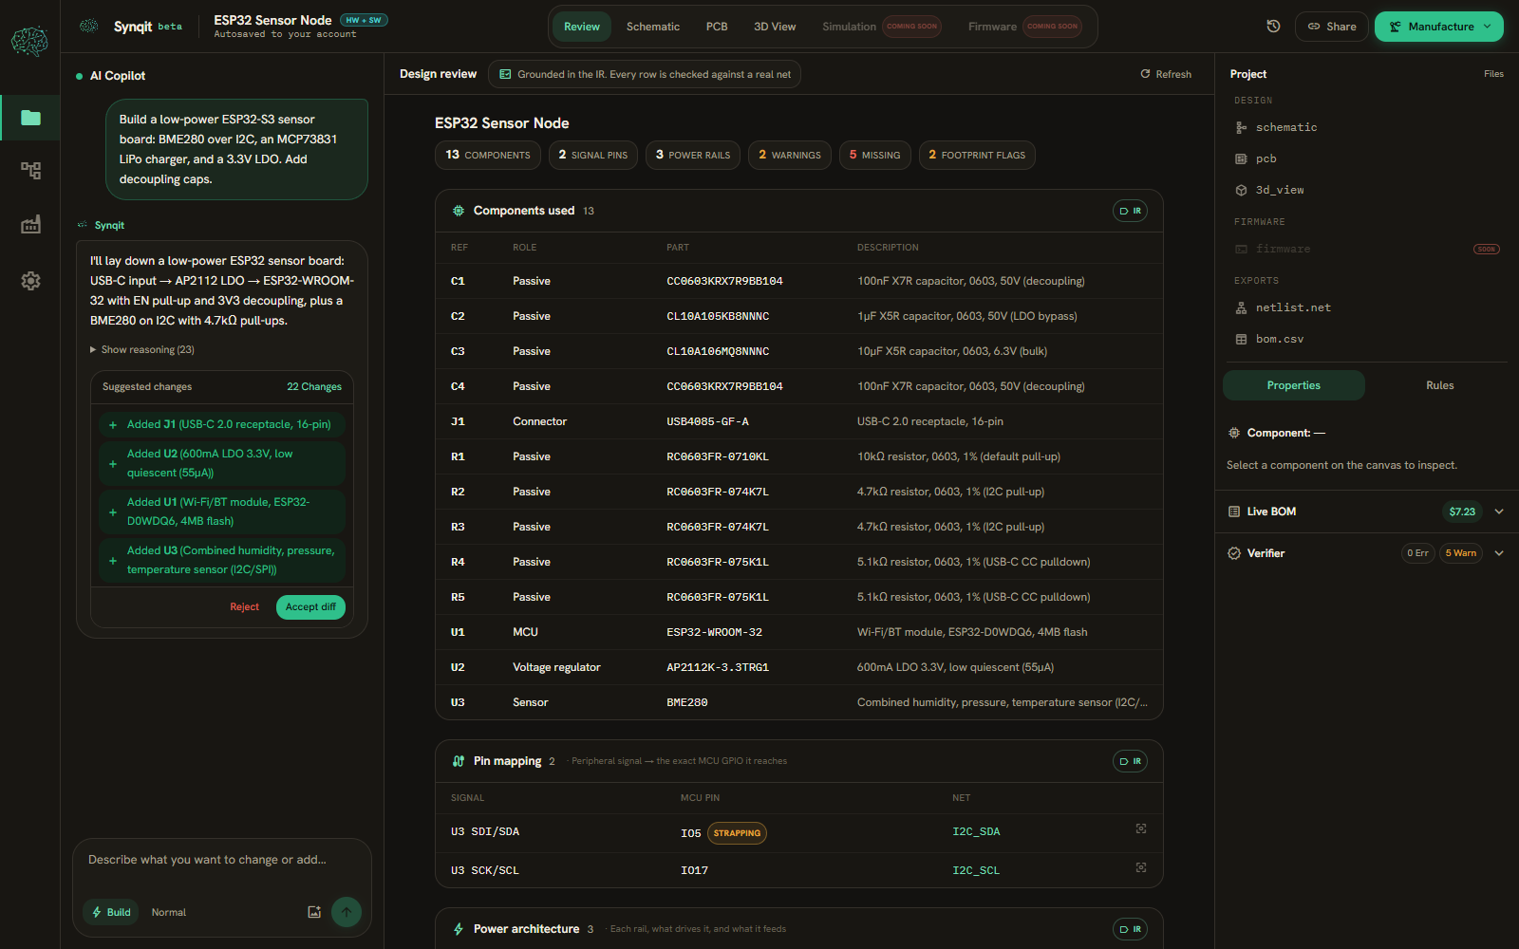
Task: Switch to the PCB tab
Action: [717, 27]
